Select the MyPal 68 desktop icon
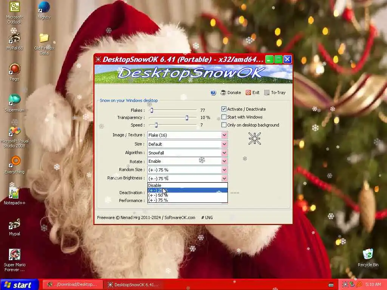Screen dimensions: 387x290 (15, 41)
